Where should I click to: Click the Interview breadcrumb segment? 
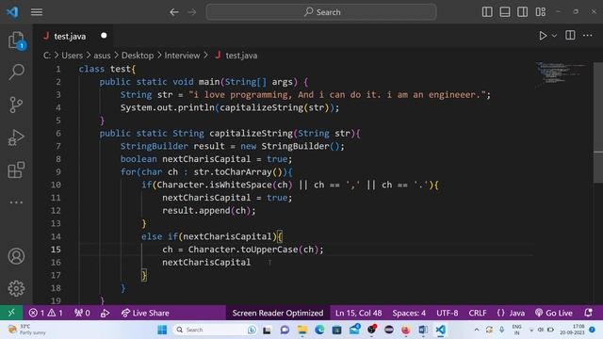(x=182, y=56)
